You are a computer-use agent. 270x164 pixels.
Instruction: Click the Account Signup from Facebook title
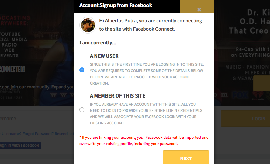116,5
